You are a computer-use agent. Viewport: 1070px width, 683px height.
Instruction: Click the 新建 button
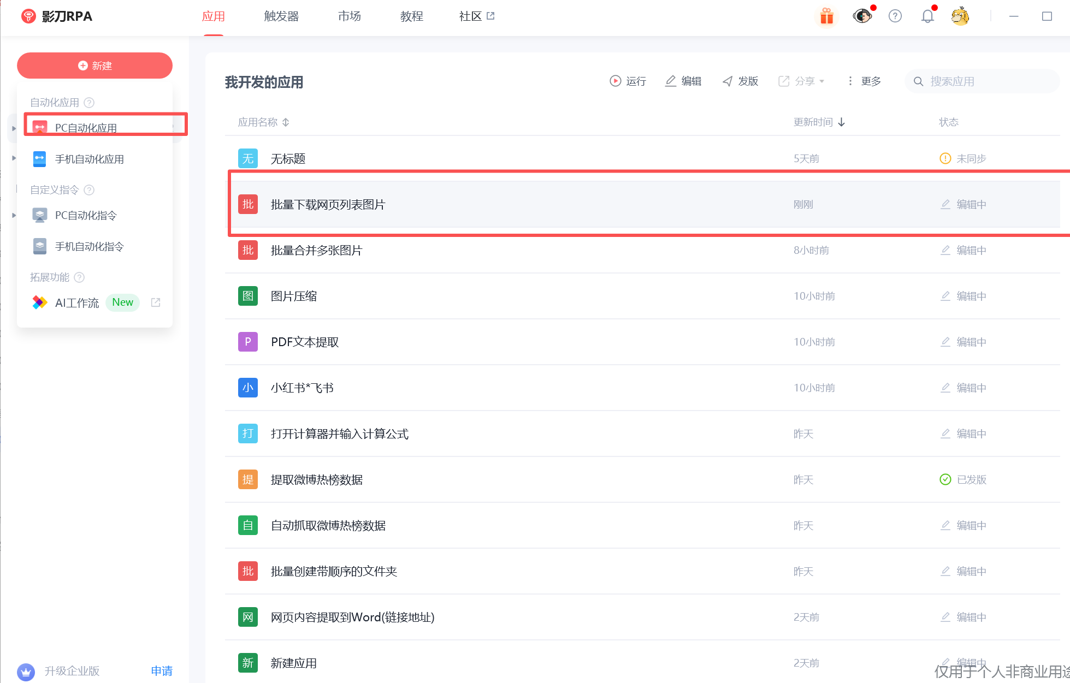(94, 66)
